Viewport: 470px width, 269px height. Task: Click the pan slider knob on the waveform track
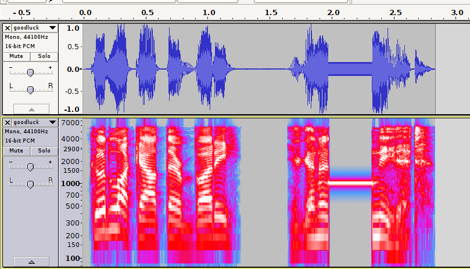[x=30, y=89]
